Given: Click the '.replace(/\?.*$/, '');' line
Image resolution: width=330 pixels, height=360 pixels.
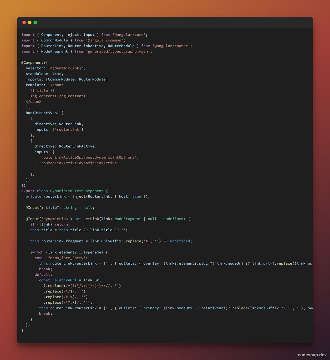Looking at the screenshot, I should point(68,302).
